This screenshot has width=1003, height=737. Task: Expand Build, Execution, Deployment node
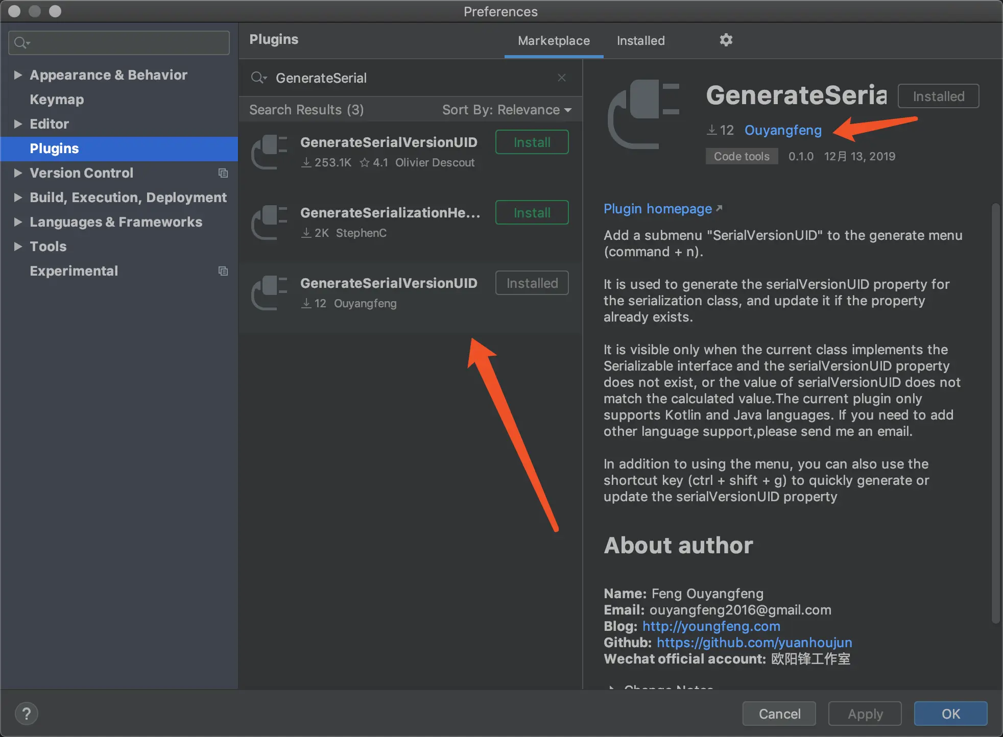pos(18,198)
